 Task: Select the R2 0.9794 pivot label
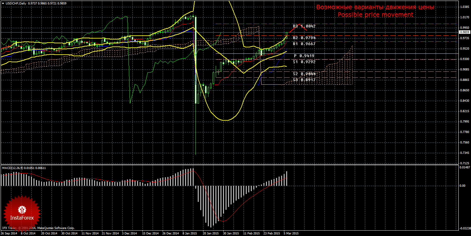[304, 38]
